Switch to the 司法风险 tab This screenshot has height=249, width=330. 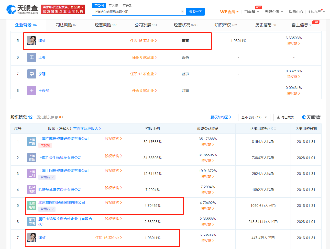tap(66, 25)
